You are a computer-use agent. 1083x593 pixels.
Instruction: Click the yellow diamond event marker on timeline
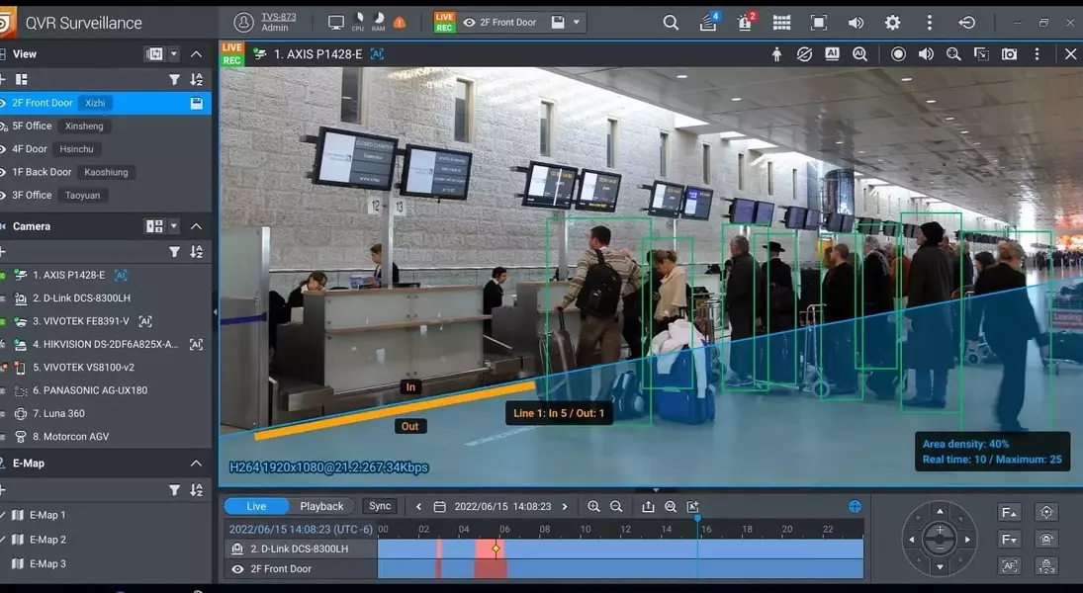[x=496, y=549]
